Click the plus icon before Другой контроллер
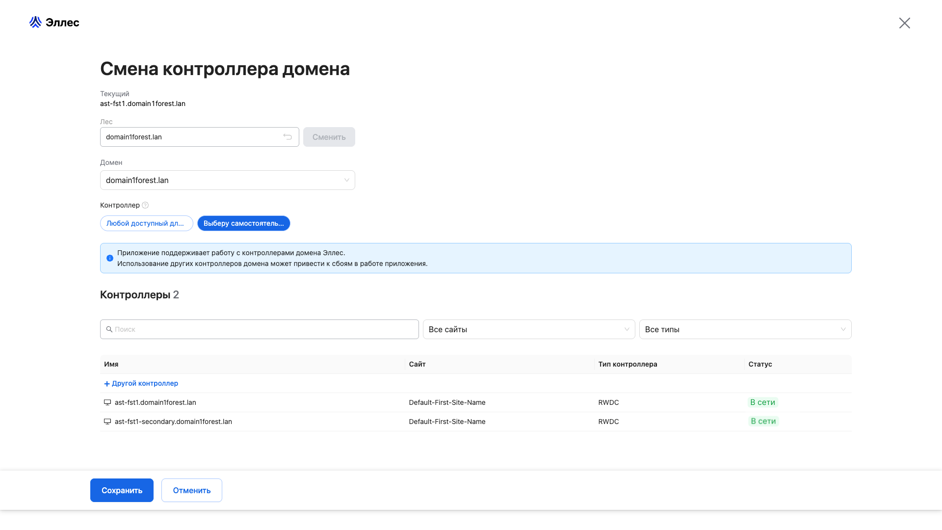 [x=107, y=384]
